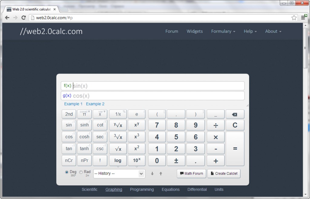Click the equals key
This screenshot has width=310, height=199.
click(235, 149)
